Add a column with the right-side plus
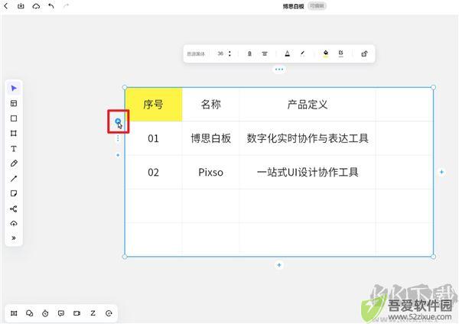The image size is (459, 324). (x=441, y=172)
